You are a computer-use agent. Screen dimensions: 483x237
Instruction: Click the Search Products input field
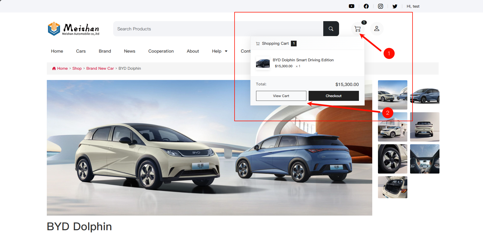click(x=218, y=29)
